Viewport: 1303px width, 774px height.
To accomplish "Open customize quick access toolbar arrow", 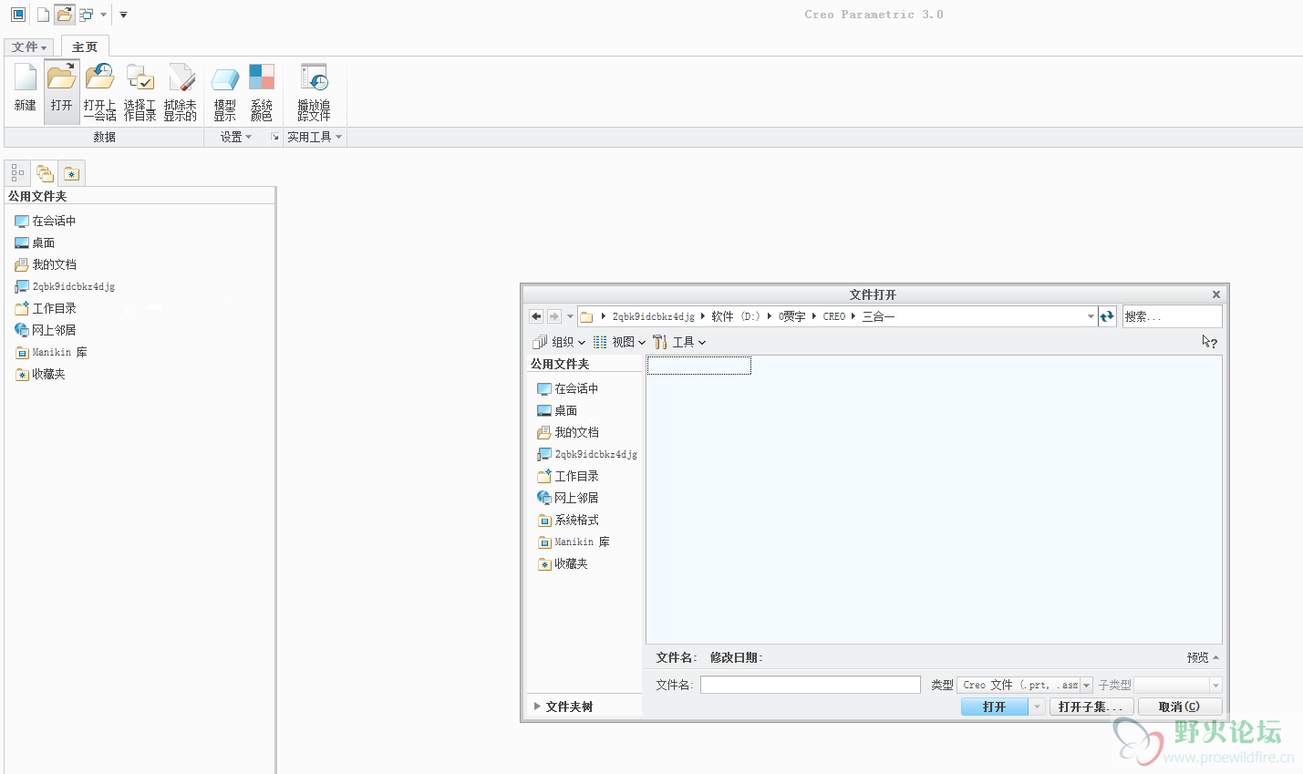I will [123, 15].
